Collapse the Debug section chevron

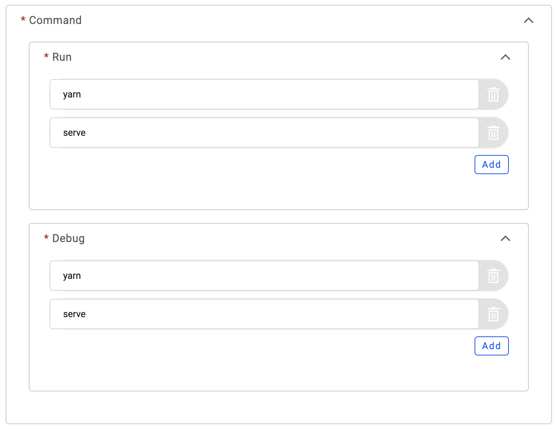505,238
